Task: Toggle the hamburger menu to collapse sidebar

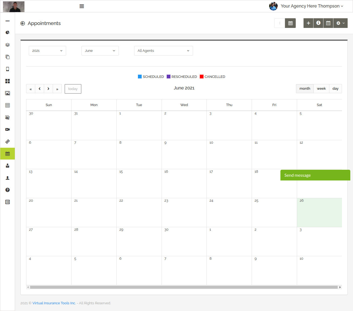Action: pos(82,6)
